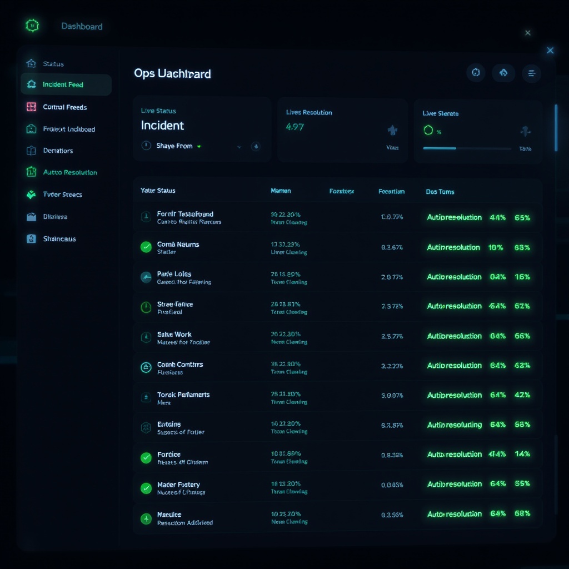Click lock icon of Comb Comtirrs row

pos(146,368)
